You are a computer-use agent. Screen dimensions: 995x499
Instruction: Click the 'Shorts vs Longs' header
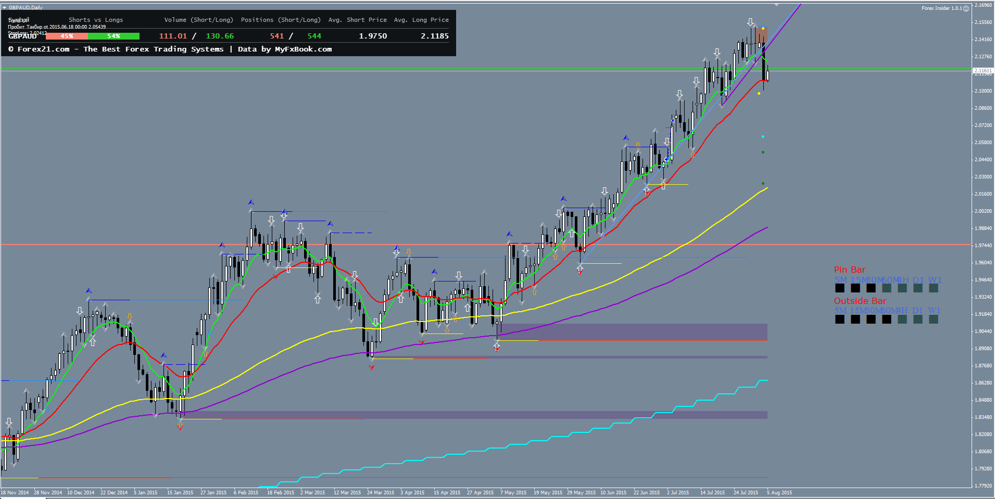[x=96, y=20]
